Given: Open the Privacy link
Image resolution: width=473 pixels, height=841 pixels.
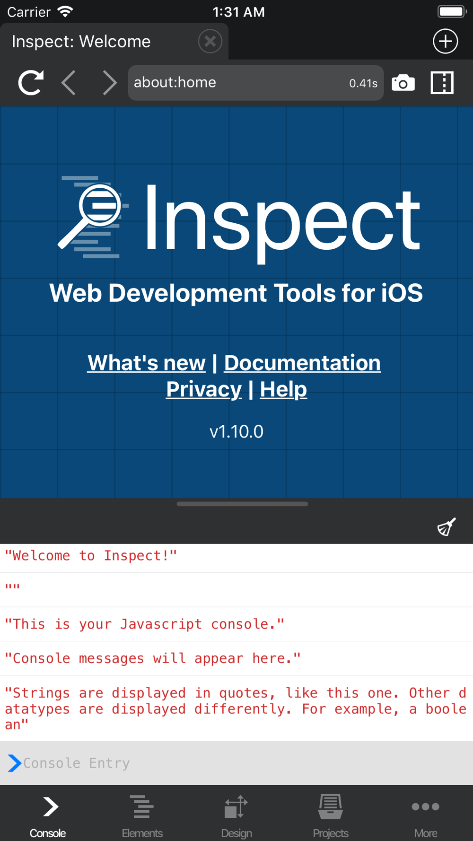Looking at the screenshot, I should 204,390.
